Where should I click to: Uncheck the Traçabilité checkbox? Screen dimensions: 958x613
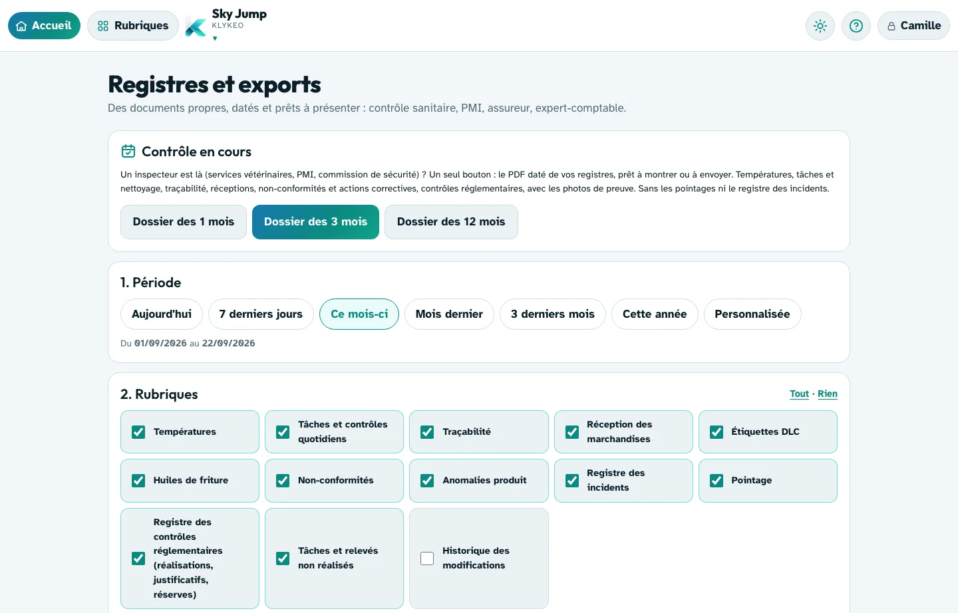(x=427, y=432)
